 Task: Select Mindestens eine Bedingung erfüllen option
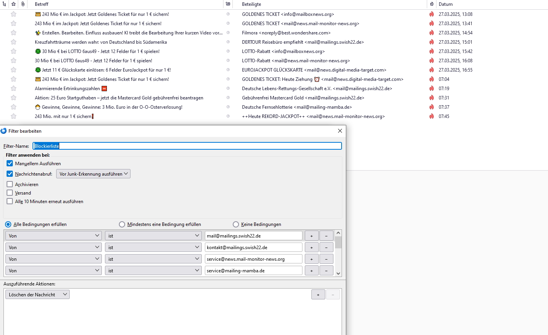click(122, 224)
